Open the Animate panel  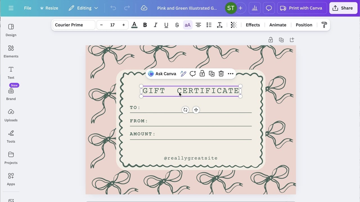coord(278,25)
